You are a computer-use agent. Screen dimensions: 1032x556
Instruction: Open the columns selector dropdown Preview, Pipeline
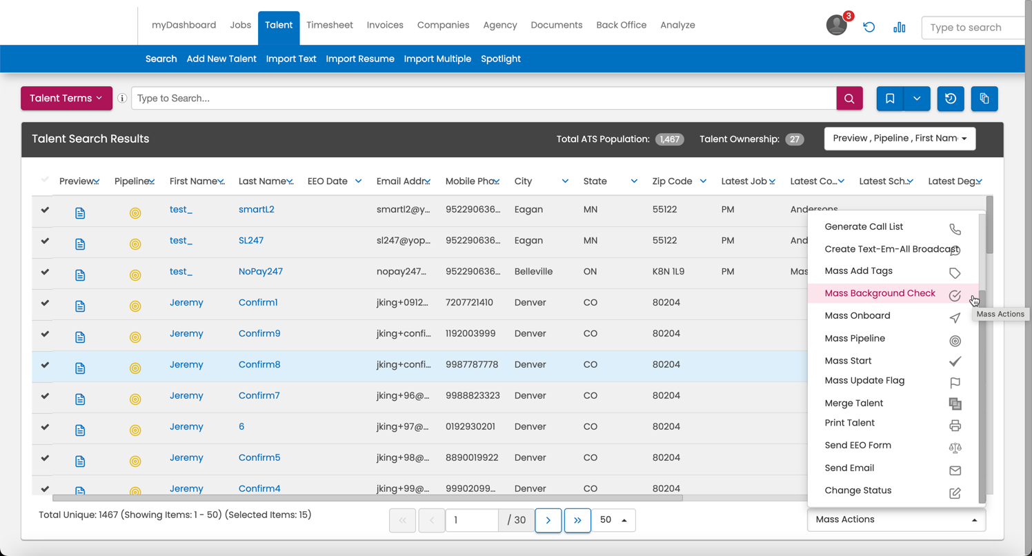pyautogui.click(x=900, y=139)
